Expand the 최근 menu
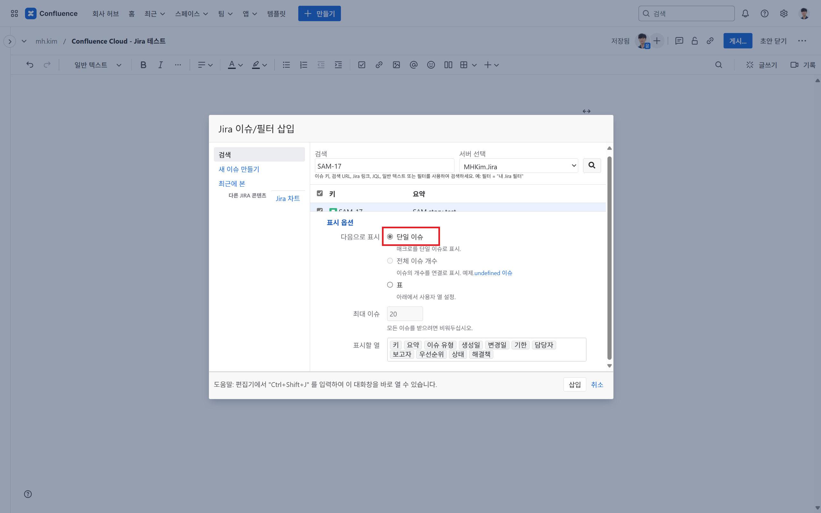 pyautogui.click(x=155, y=13)
